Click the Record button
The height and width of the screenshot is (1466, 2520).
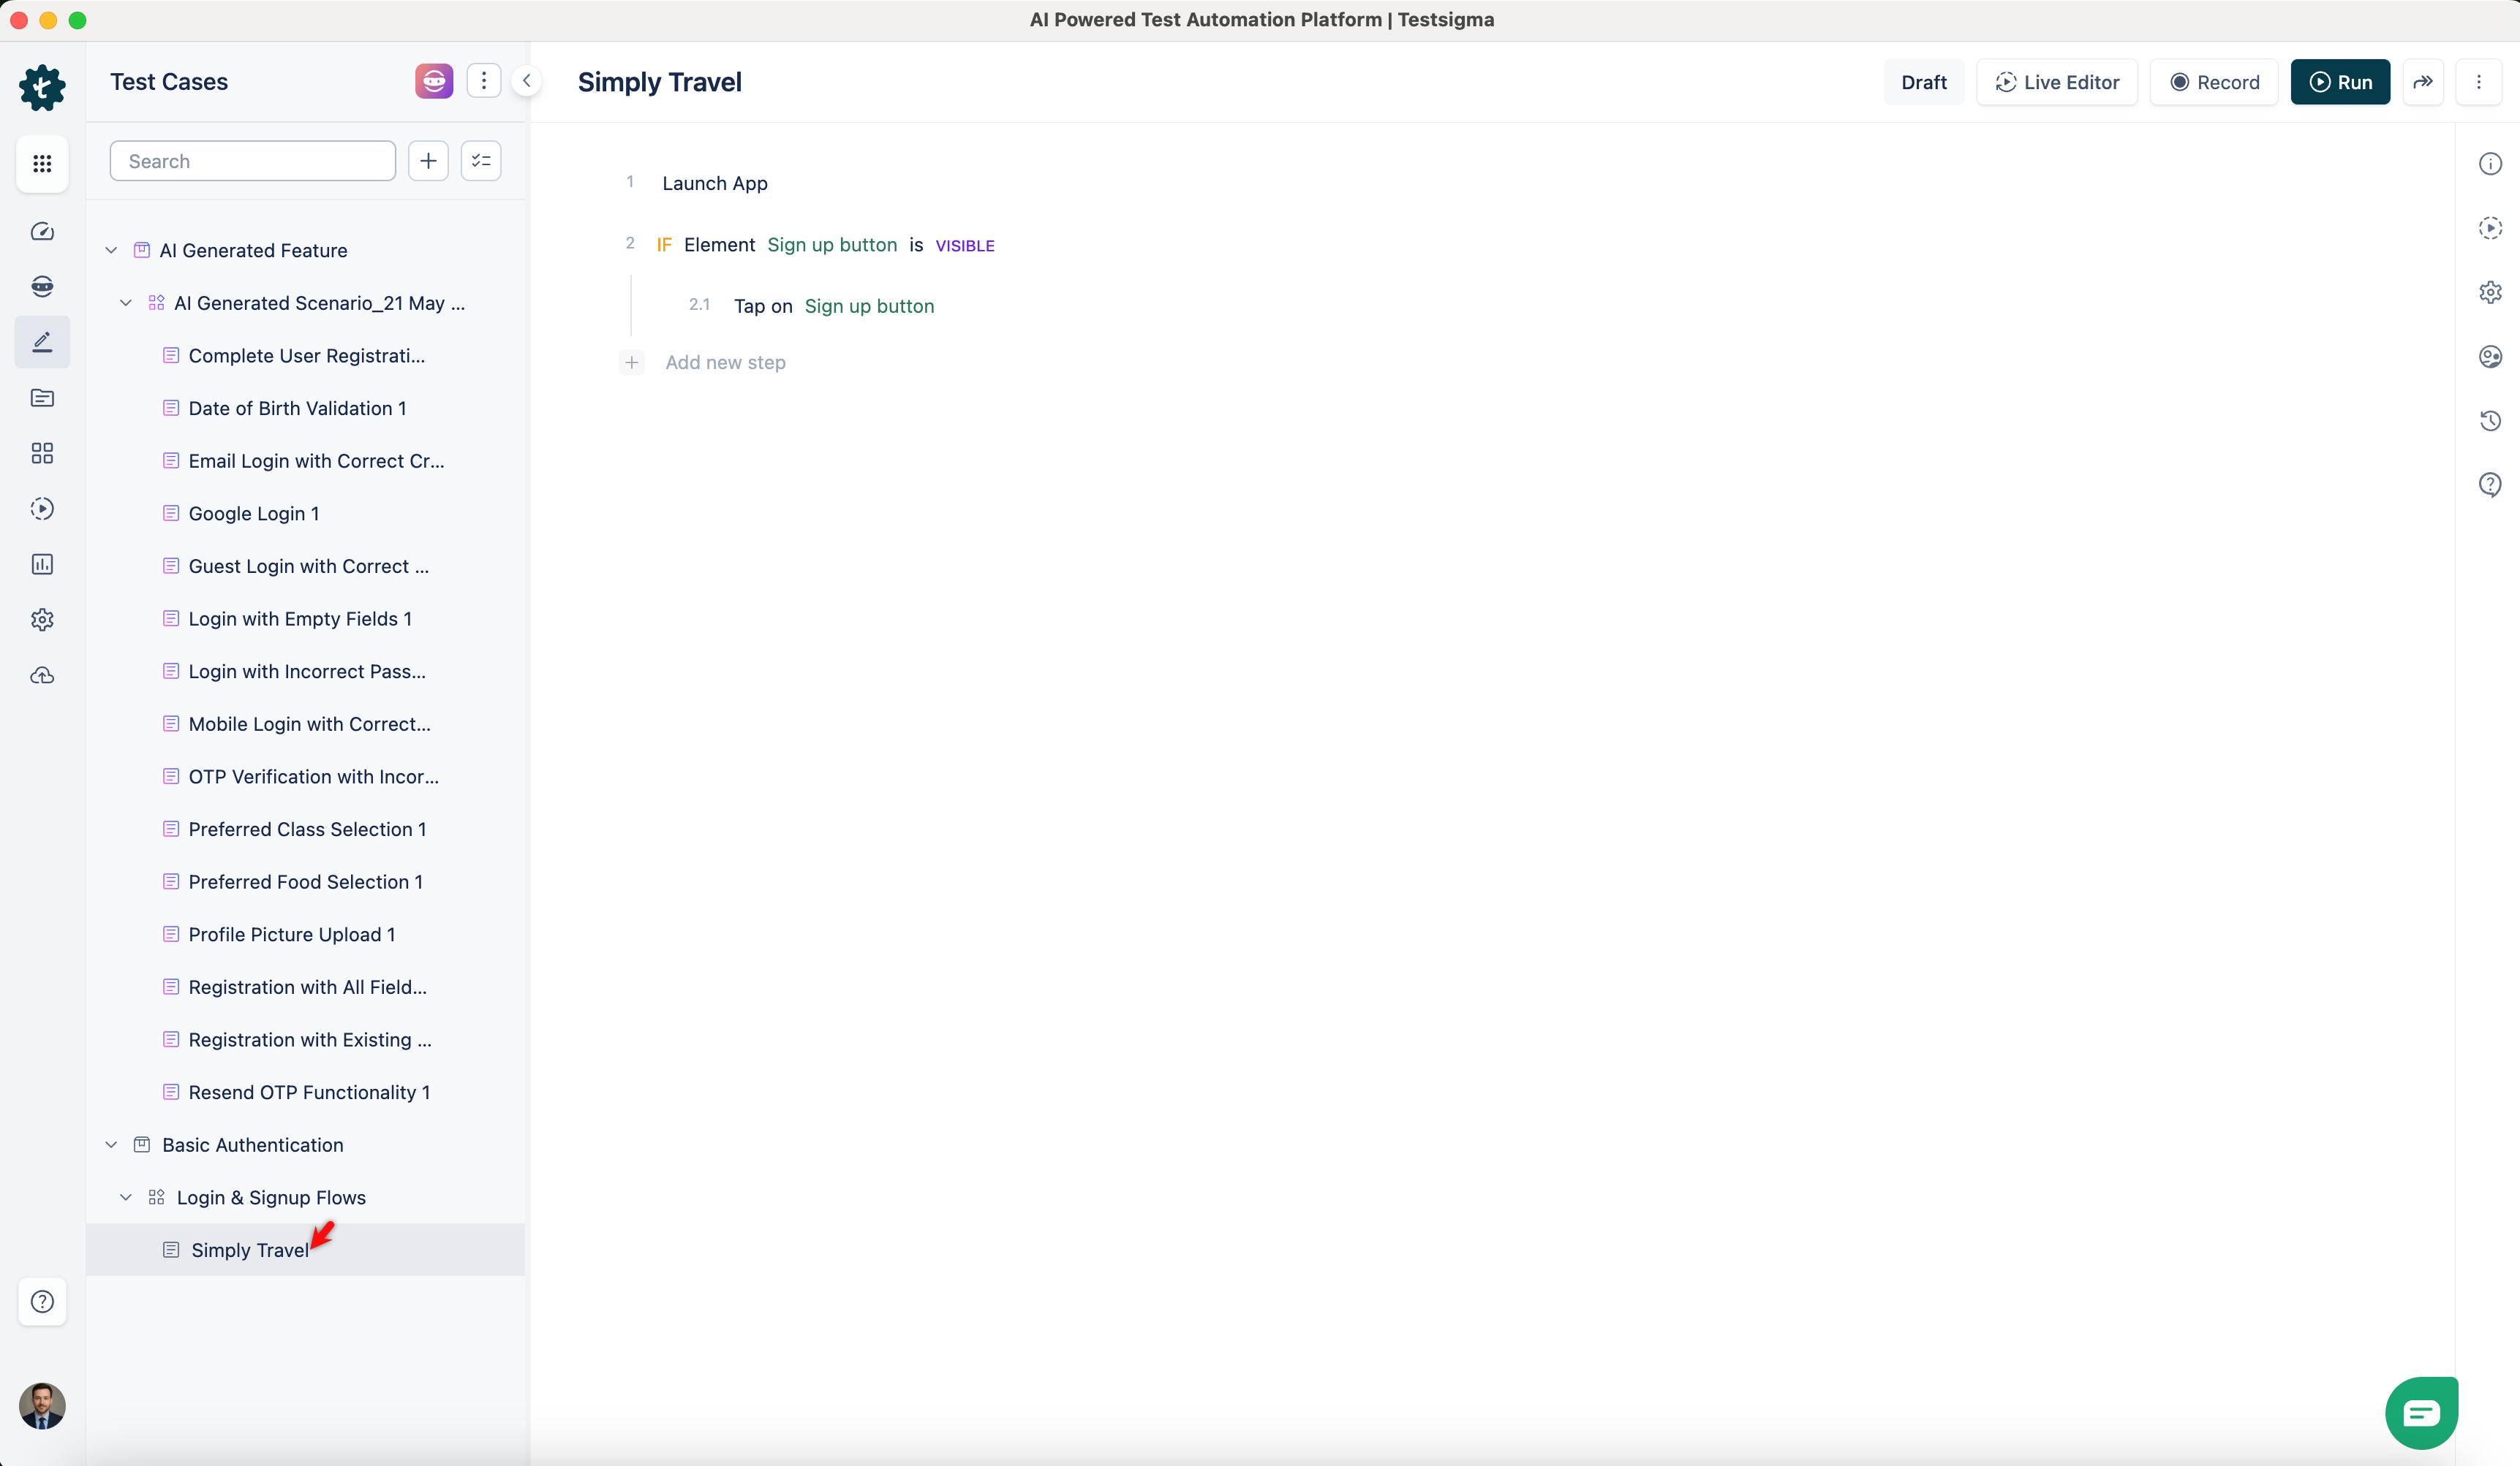pos(2213,82)
